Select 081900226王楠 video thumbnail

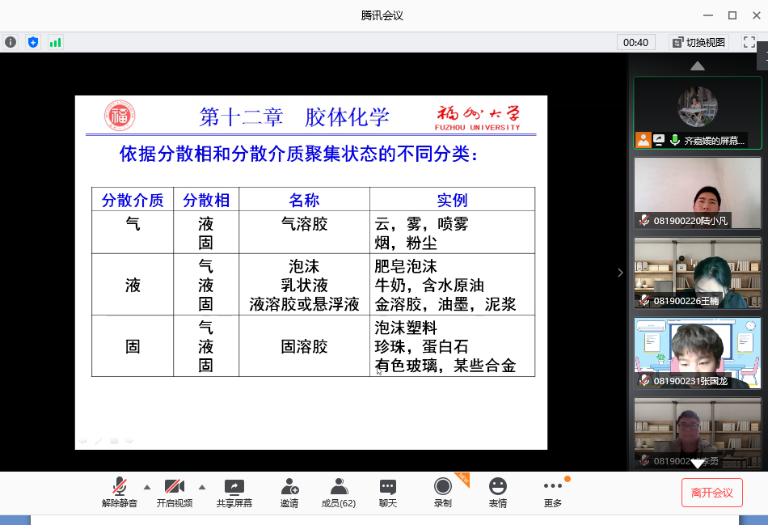pyautogui.click(x=697, y=273)
